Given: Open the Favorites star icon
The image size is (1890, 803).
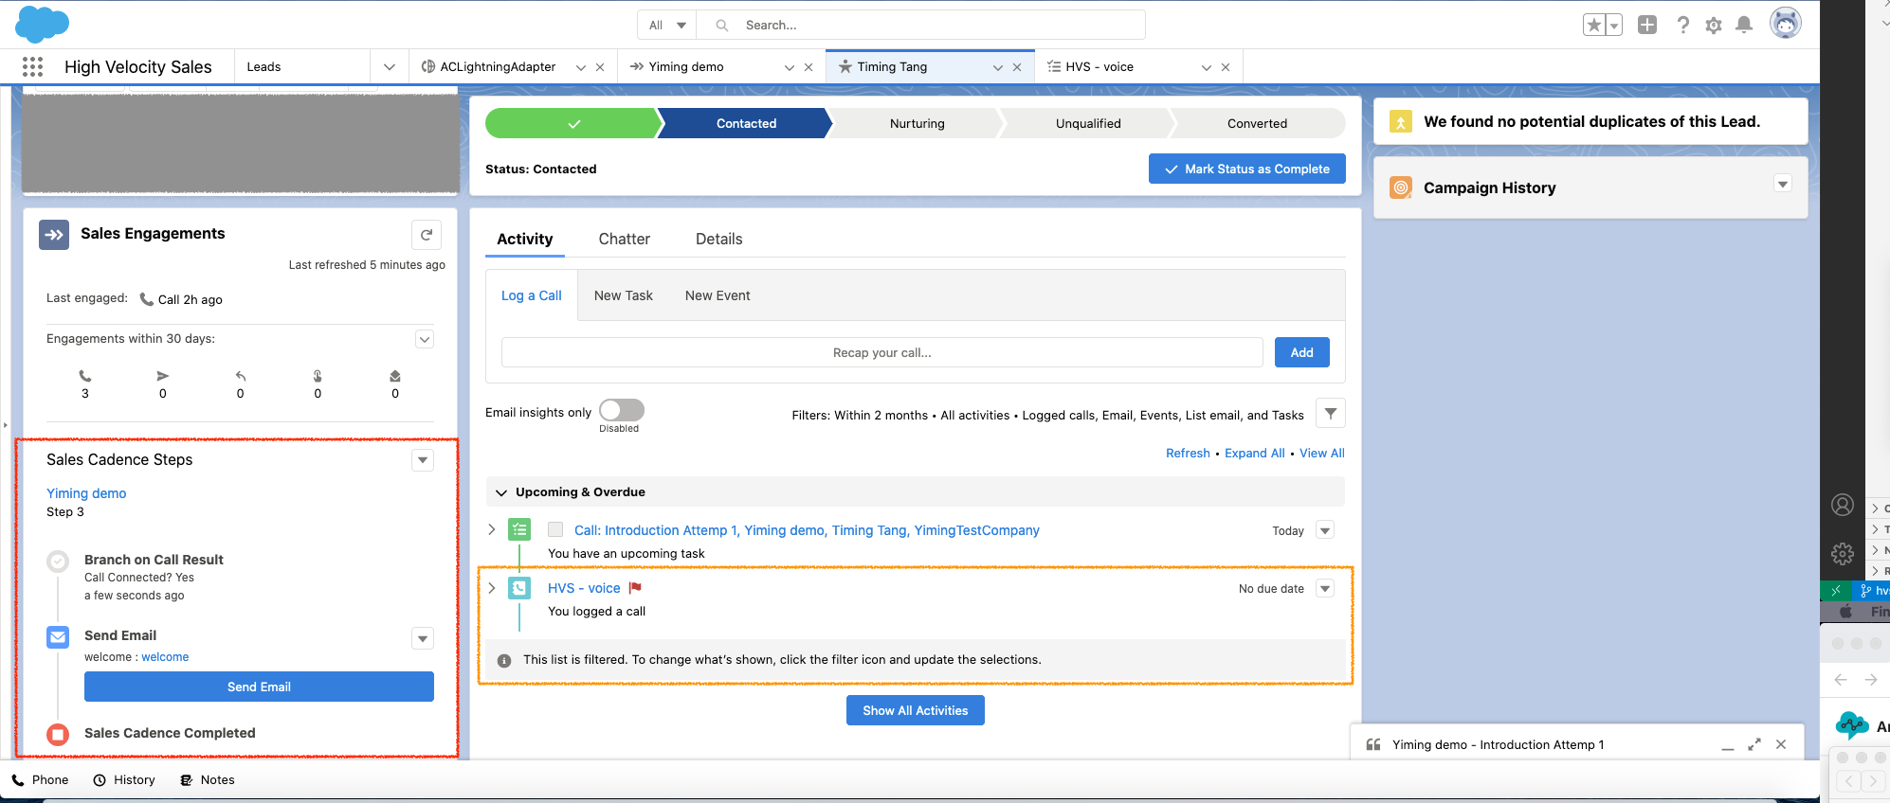Looking at the screenshot, I should pos(1594,26).
